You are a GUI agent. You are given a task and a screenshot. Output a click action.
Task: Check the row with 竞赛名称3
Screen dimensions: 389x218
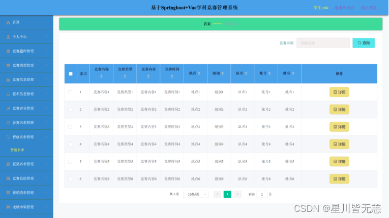click(x=70, y=127)
